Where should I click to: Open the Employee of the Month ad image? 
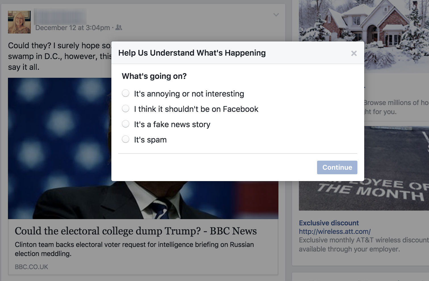coord(364,196)
